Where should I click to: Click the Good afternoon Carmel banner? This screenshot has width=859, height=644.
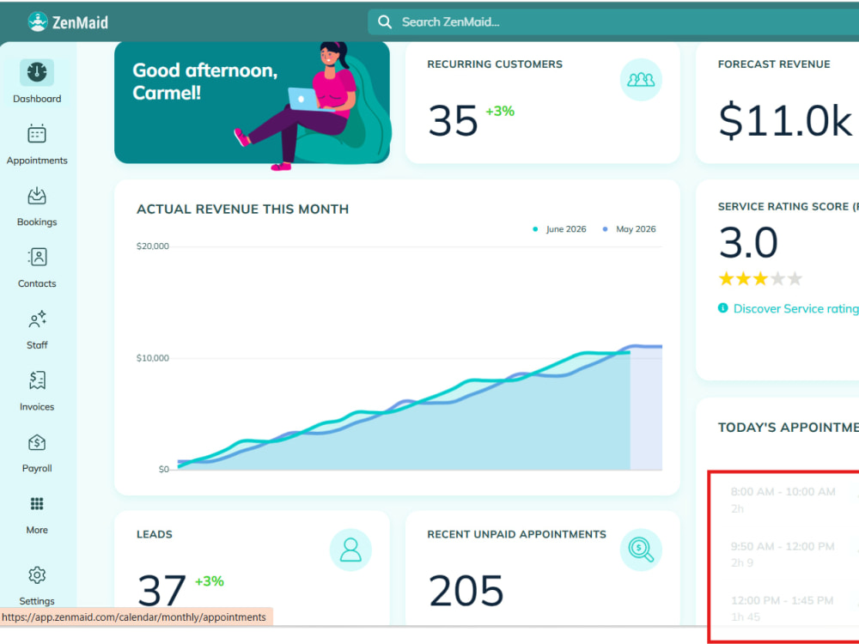coord(252,103)
